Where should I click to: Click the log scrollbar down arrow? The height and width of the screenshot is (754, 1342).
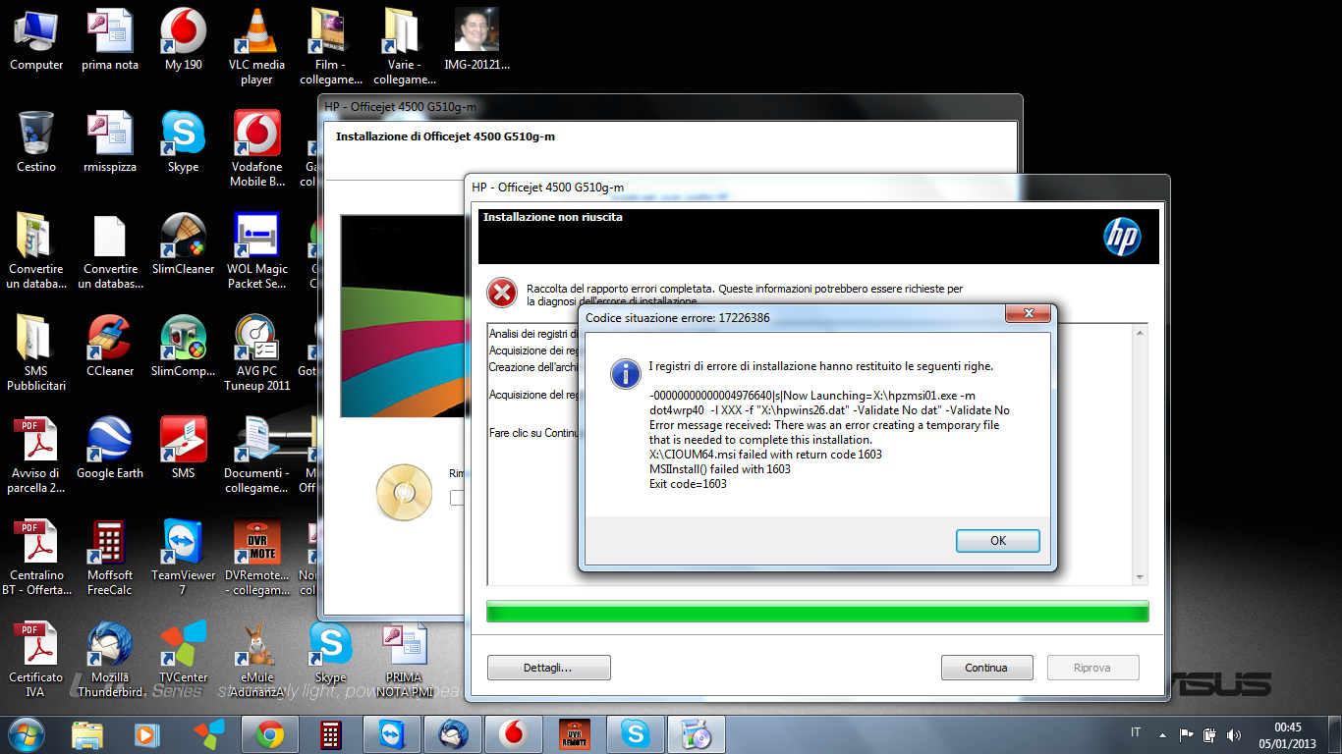coord(1140,577)
